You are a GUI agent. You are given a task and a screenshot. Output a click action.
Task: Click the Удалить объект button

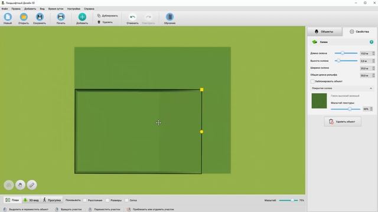click(x=343, y=122)
